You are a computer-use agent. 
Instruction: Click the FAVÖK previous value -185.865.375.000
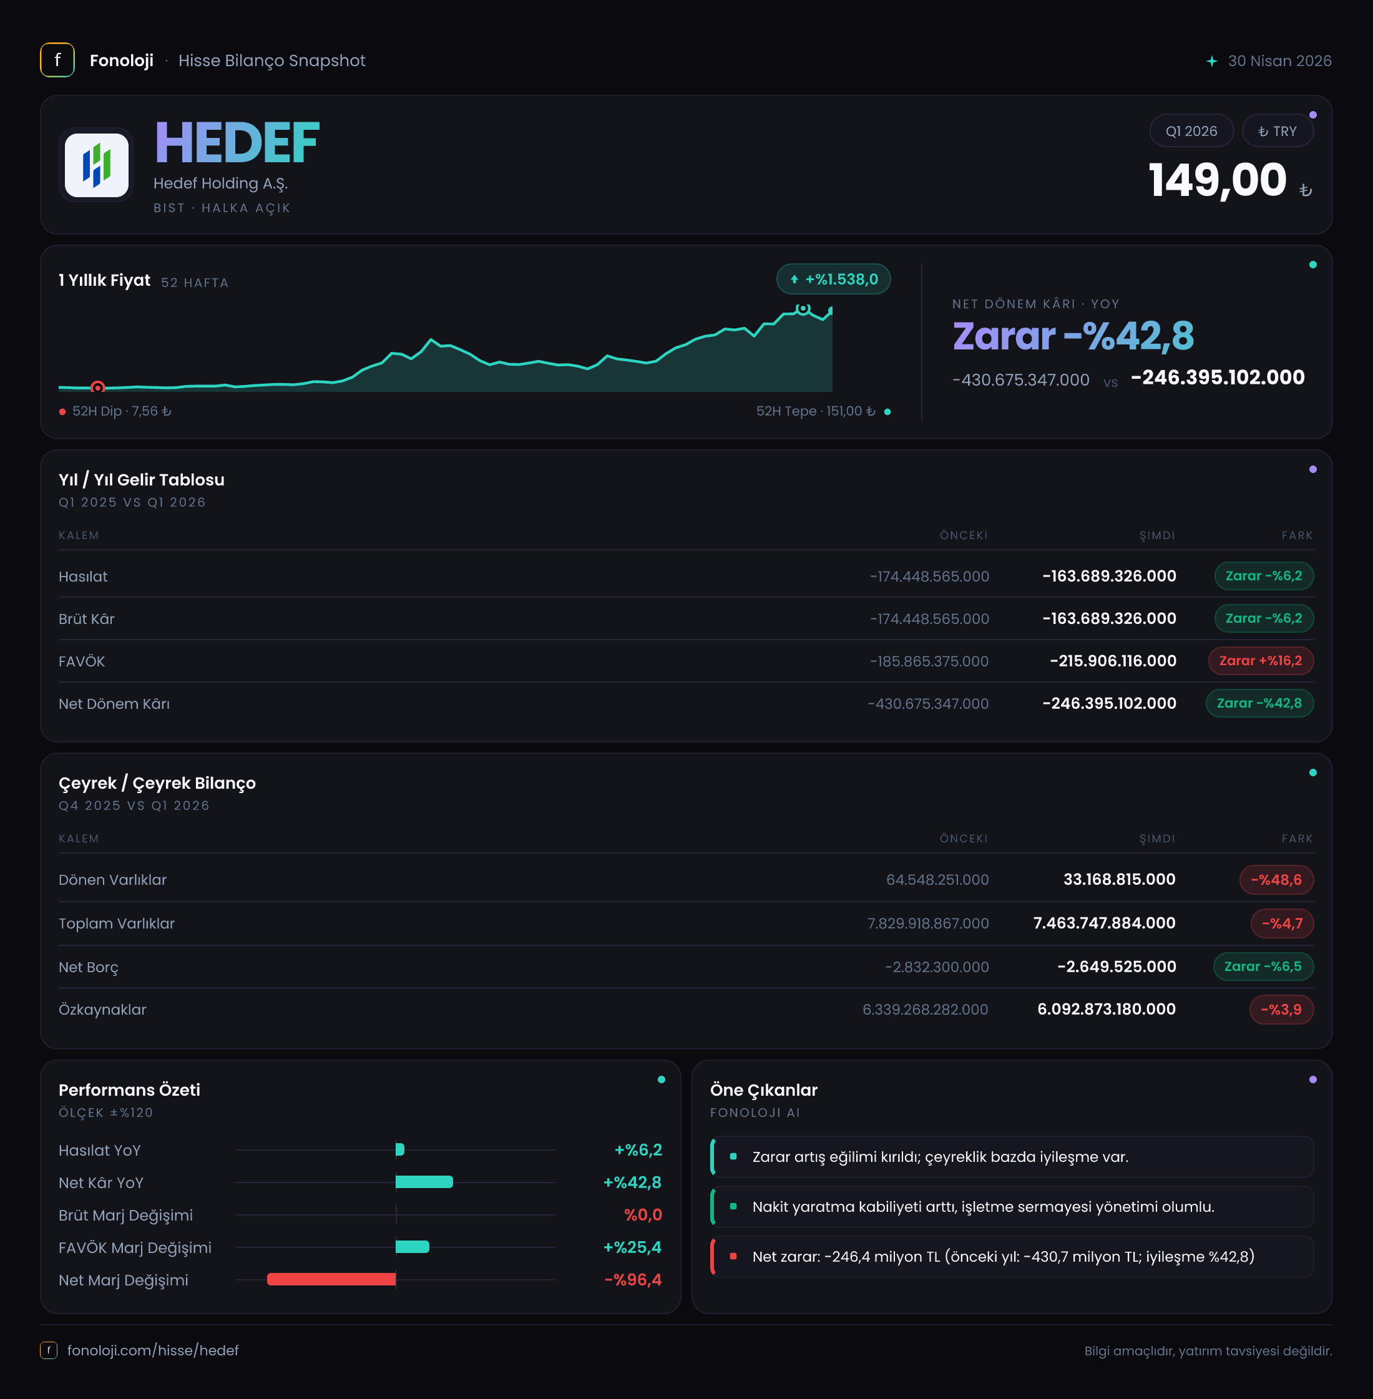tap(929, 662)
